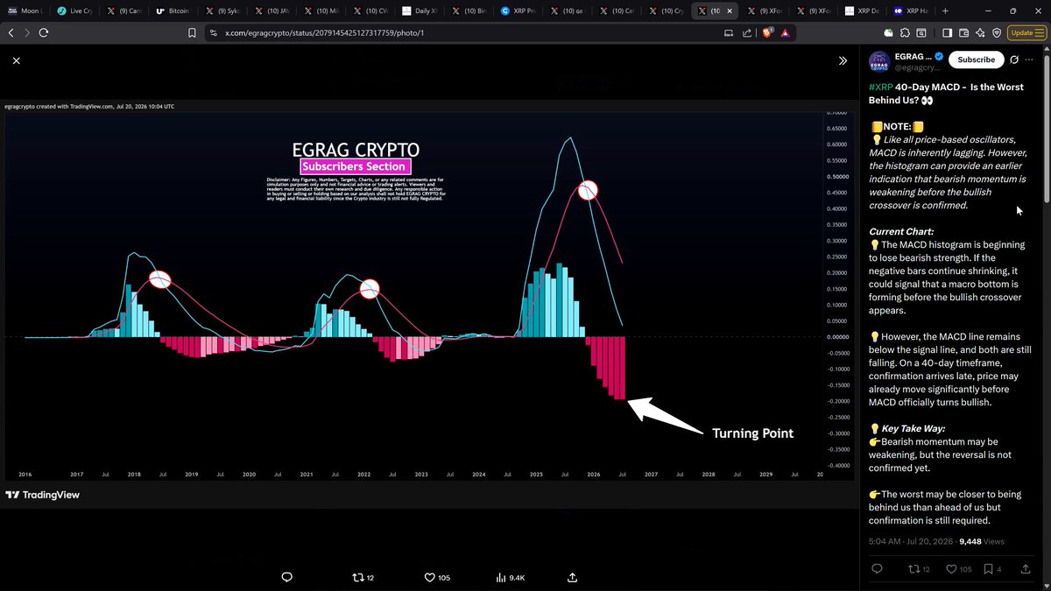Open the #XRP hashtag link
The height and width of the screenshot is (591, 1051).
click(x=880, y=87)
